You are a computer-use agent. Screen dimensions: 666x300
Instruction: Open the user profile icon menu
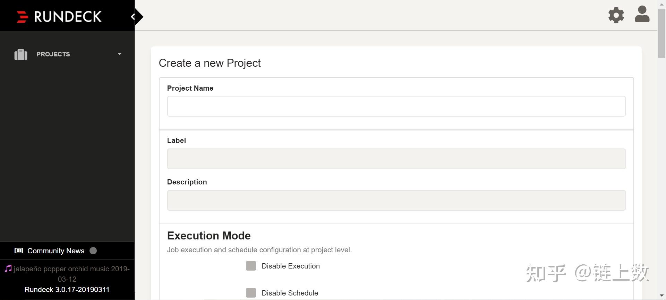(642, 15)
